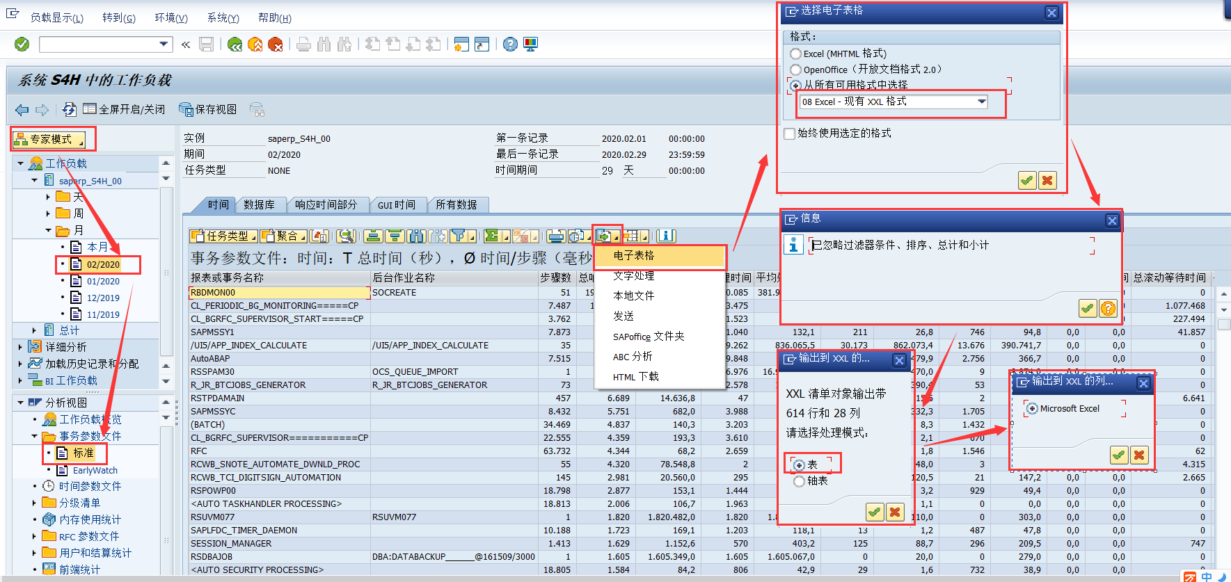This screenshot has width=1231, height=582.
Task: Select EarlyWatch tree item
Action: pos(95,471)
